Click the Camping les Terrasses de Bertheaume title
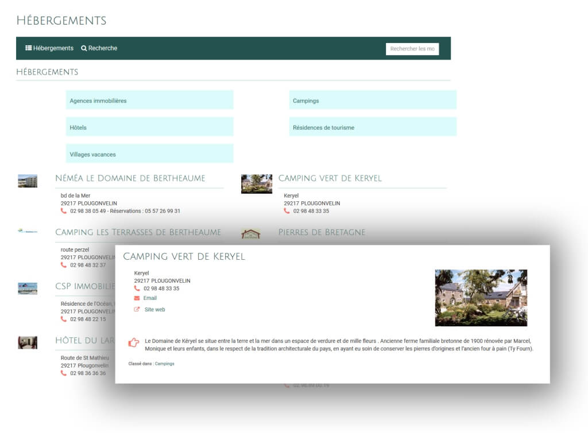This screenshot has width=588, height=433. (138, 232)
